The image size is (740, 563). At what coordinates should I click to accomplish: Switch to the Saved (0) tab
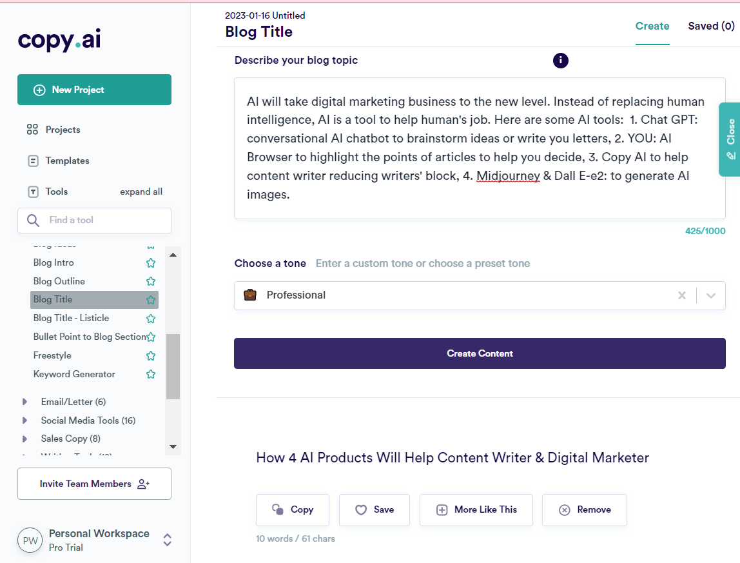point(711,26)
